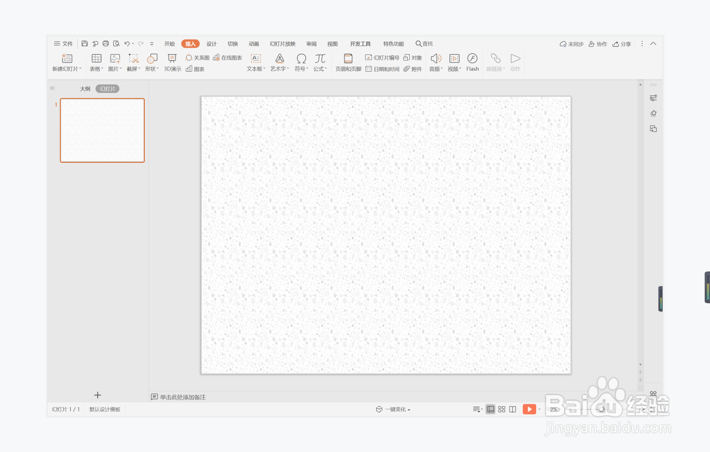Insert 日期和时间 date and time
The height and width of the screenshot is (452, 710).
tap(382, 69)
